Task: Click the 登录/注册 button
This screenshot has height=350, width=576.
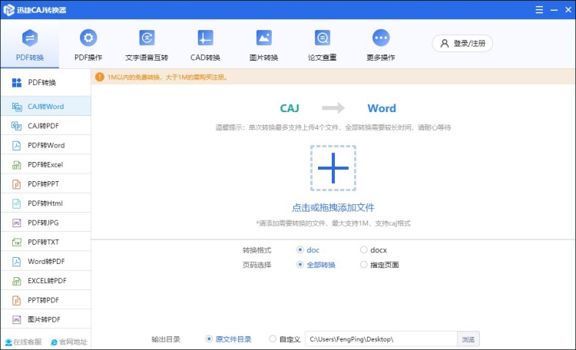Action: [462, 43]
